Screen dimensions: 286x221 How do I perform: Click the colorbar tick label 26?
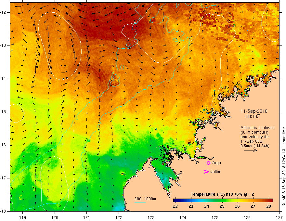pos(237,206)
